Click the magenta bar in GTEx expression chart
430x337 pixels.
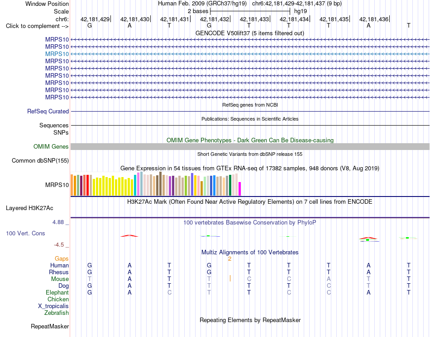[x=240, y=189]
